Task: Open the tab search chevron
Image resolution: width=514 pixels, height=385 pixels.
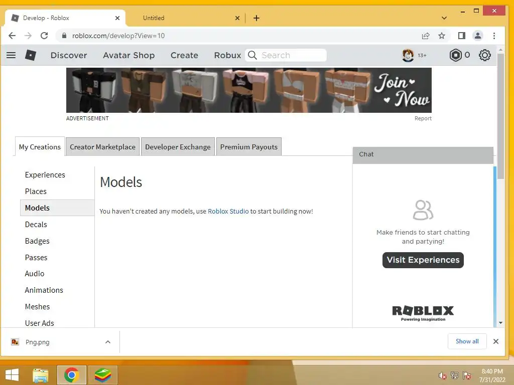Action: [444, 18]
